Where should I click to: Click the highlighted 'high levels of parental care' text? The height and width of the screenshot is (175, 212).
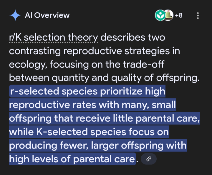72,159
